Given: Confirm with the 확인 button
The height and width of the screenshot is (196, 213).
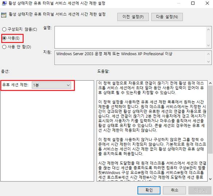Looking at the screenshot, I should [149, 190].
